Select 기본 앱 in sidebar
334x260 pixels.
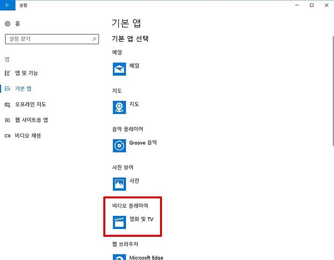pos(23,89)
